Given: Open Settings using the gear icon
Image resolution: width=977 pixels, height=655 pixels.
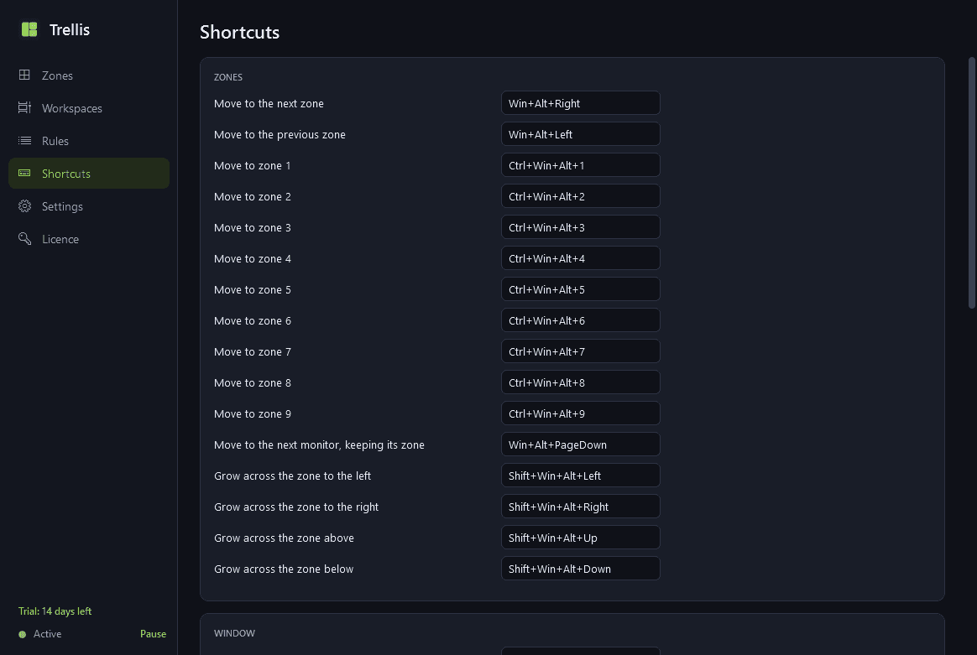Looking at the screenshot, I should point(24,206).
